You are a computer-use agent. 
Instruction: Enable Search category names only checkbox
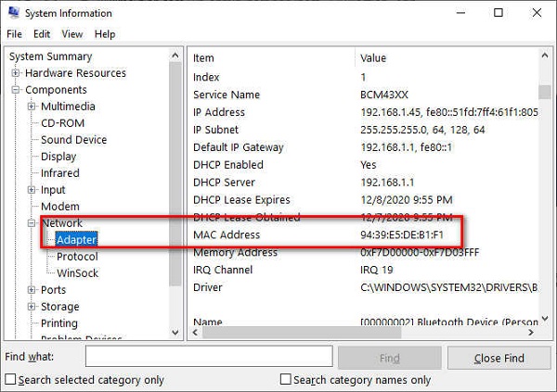click(286, 380)
